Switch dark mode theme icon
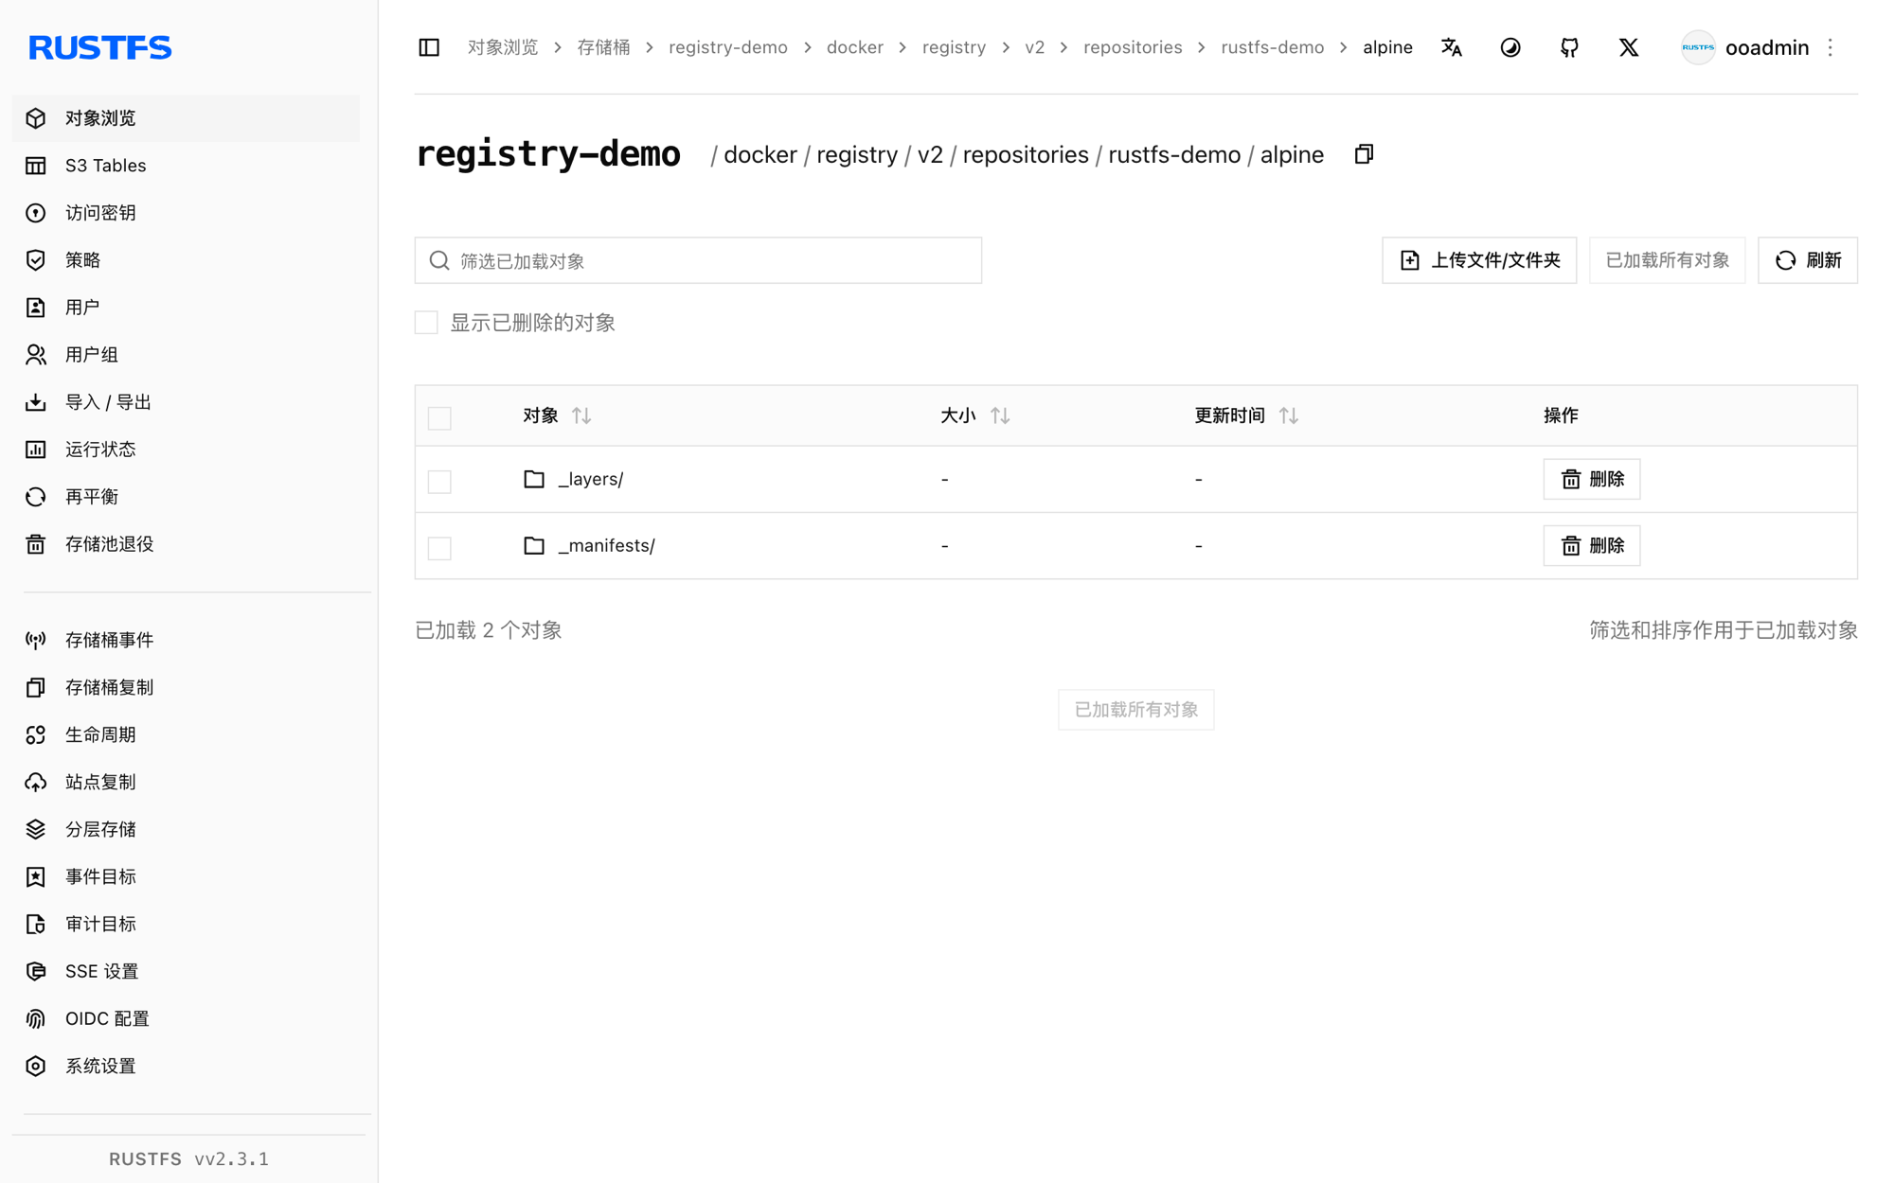The height and width of the screenshot is (1183, 1894). [x=1510, y=47]
